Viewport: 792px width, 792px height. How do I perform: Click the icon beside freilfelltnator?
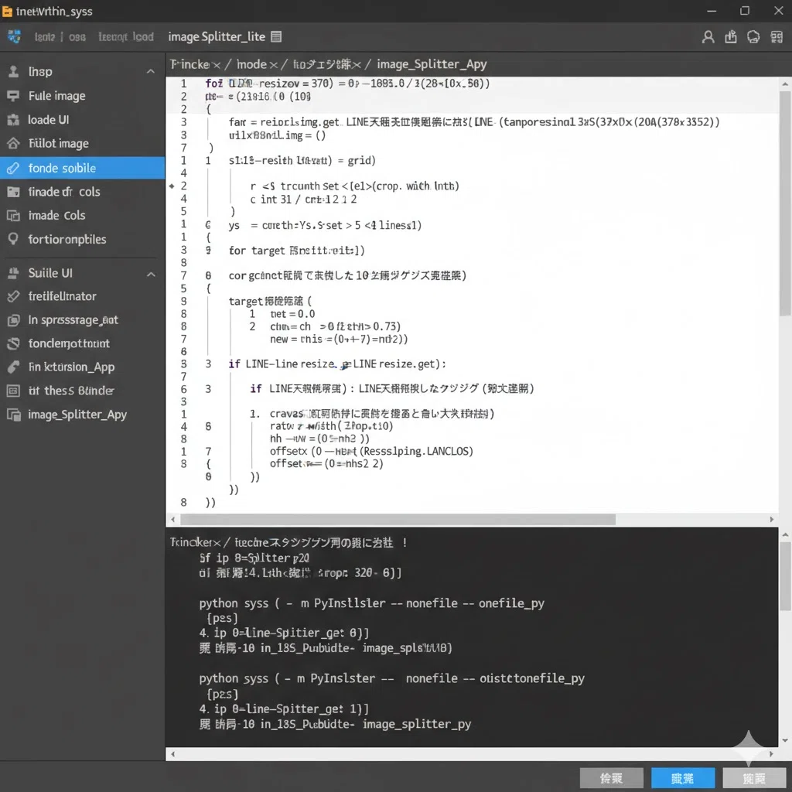pyautogui.click(x=13, y=296)
